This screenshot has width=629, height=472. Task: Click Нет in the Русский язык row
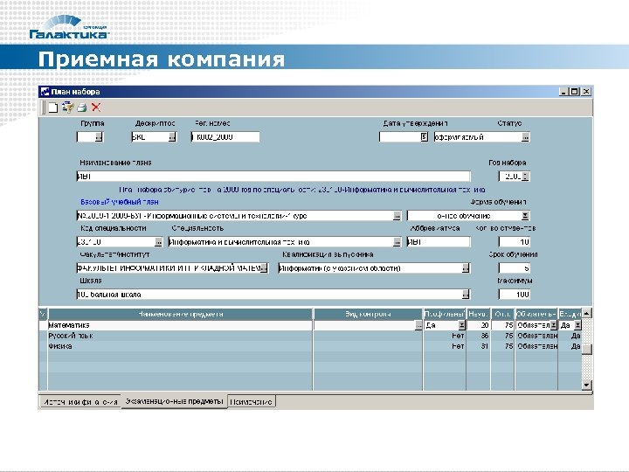[458, 336]
